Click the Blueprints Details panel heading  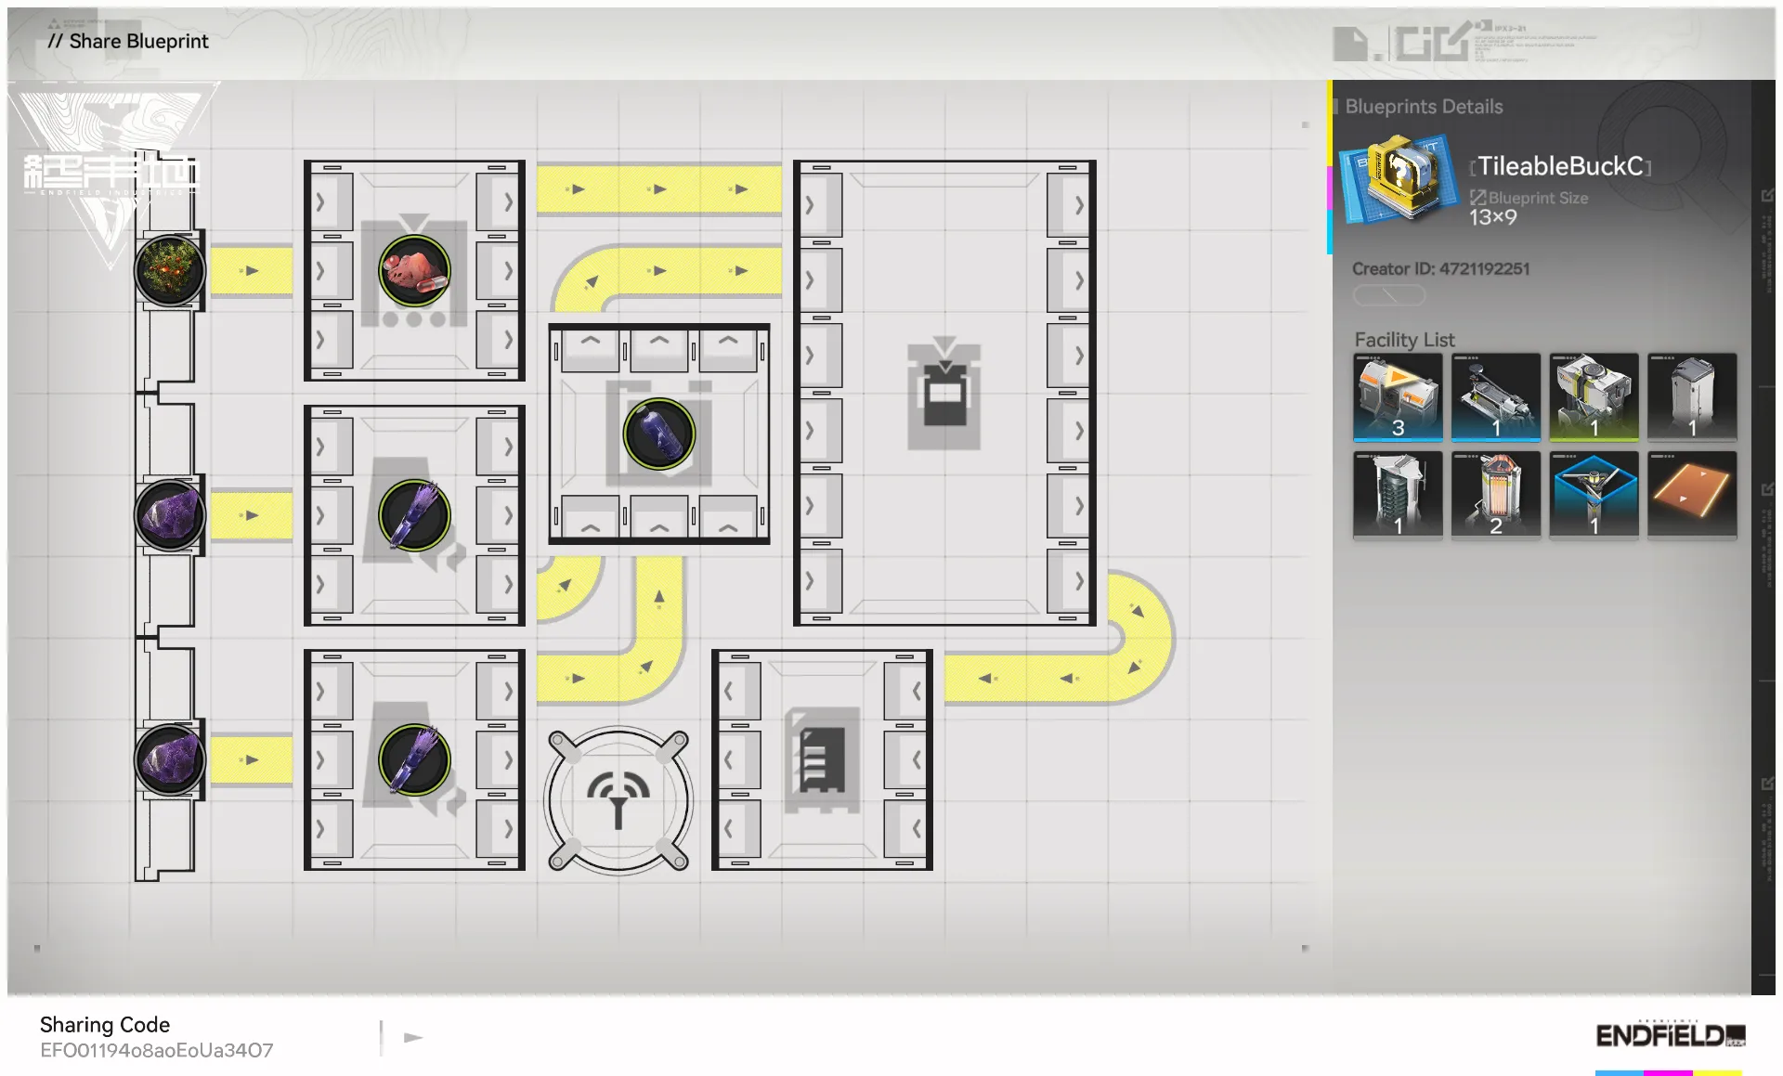(x=1423, y=107)
